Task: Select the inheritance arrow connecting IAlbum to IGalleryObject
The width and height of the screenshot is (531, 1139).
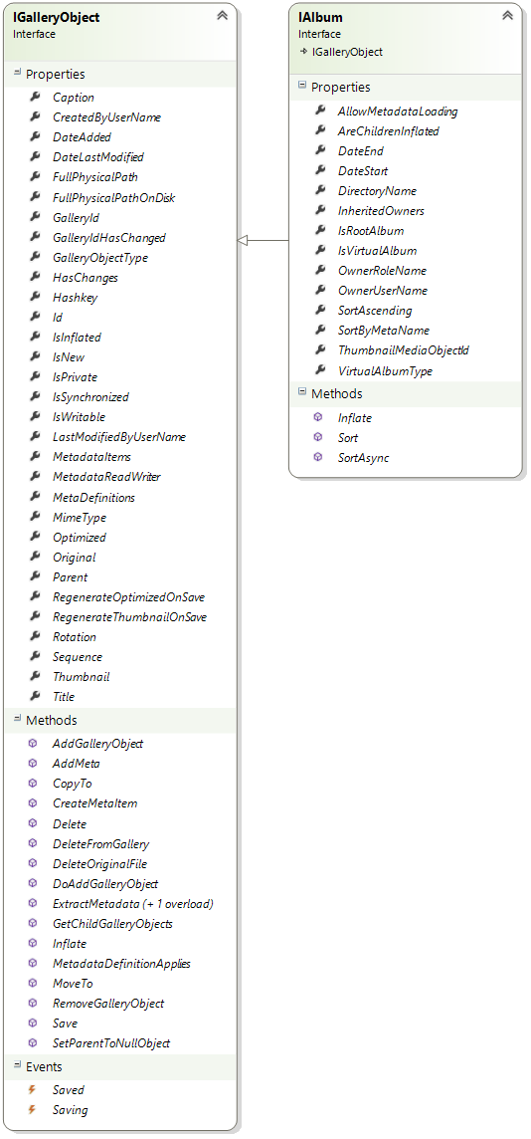Action: 264,240
